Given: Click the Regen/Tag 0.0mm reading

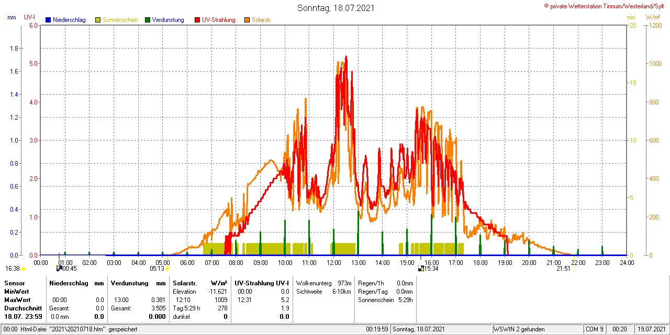Looking at the screenshot, I should [386, 291].
